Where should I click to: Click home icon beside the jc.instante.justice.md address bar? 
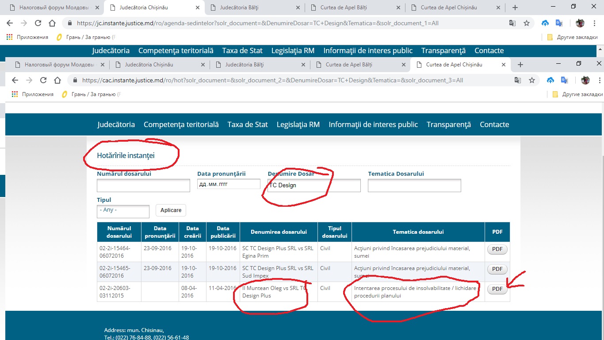[x=52, y=23]
